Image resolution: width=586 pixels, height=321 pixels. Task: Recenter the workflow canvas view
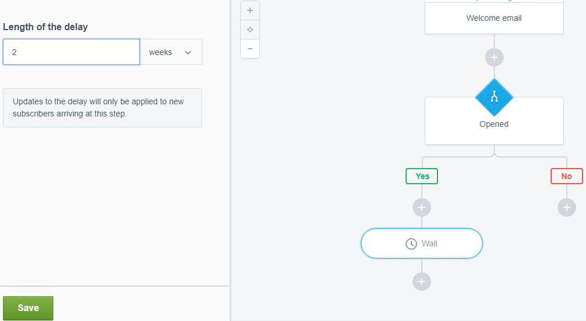(250, 30)
